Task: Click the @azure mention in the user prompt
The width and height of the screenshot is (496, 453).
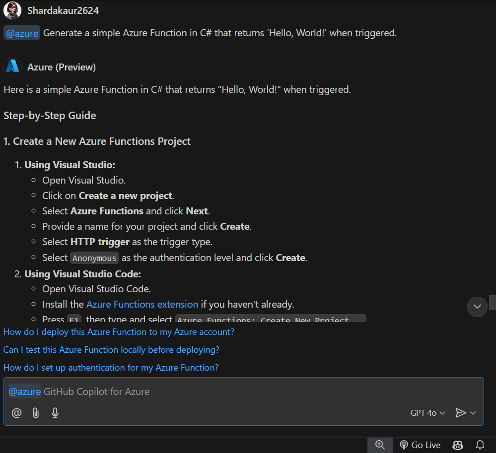Action: pos(22,33)
